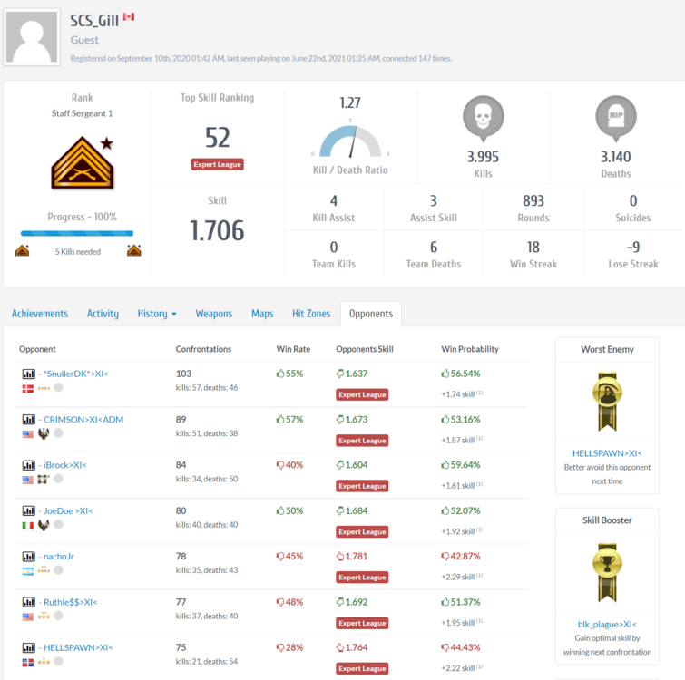The width and height of the screenshot is (685, 680).
Task: Switch to the Achievements tab
Action: coord(40,314)
